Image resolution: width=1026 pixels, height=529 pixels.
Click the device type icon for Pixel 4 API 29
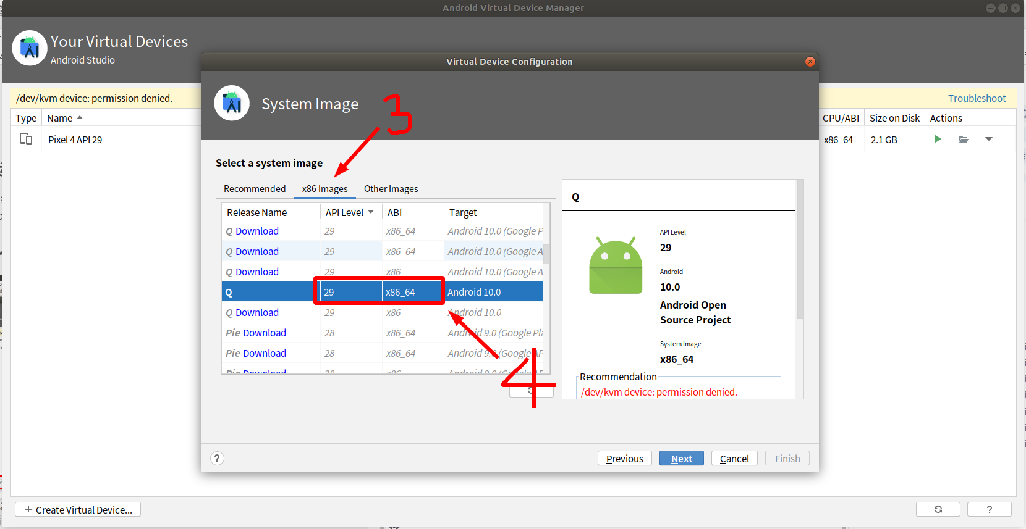[x=26, y=140]
